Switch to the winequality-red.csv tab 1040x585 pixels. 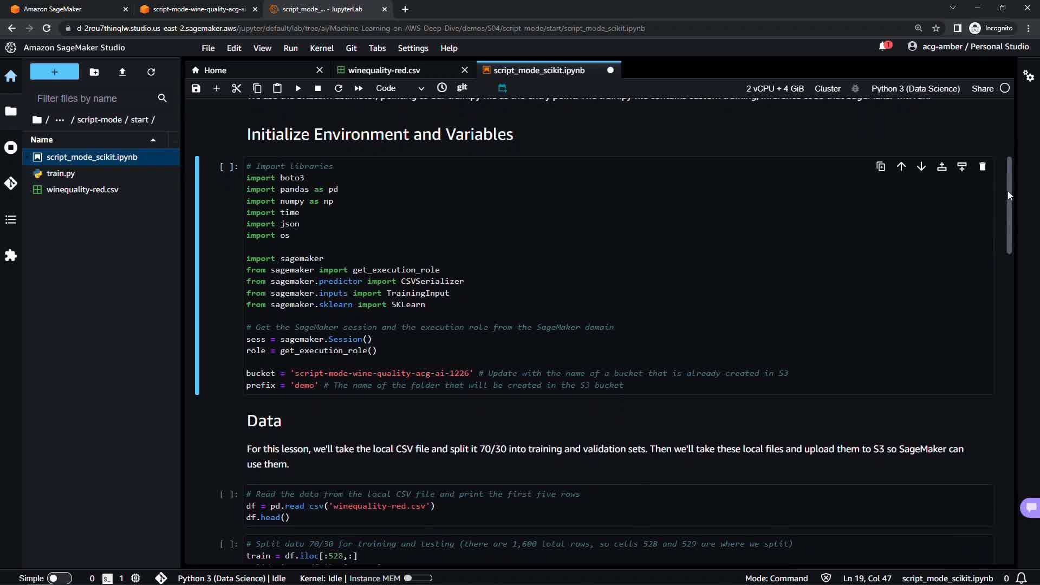[x=383, y=70]
